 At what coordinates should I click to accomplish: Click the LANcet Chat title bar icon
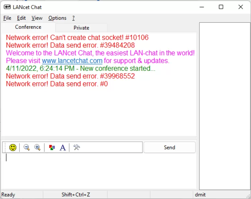coord(7,7)
